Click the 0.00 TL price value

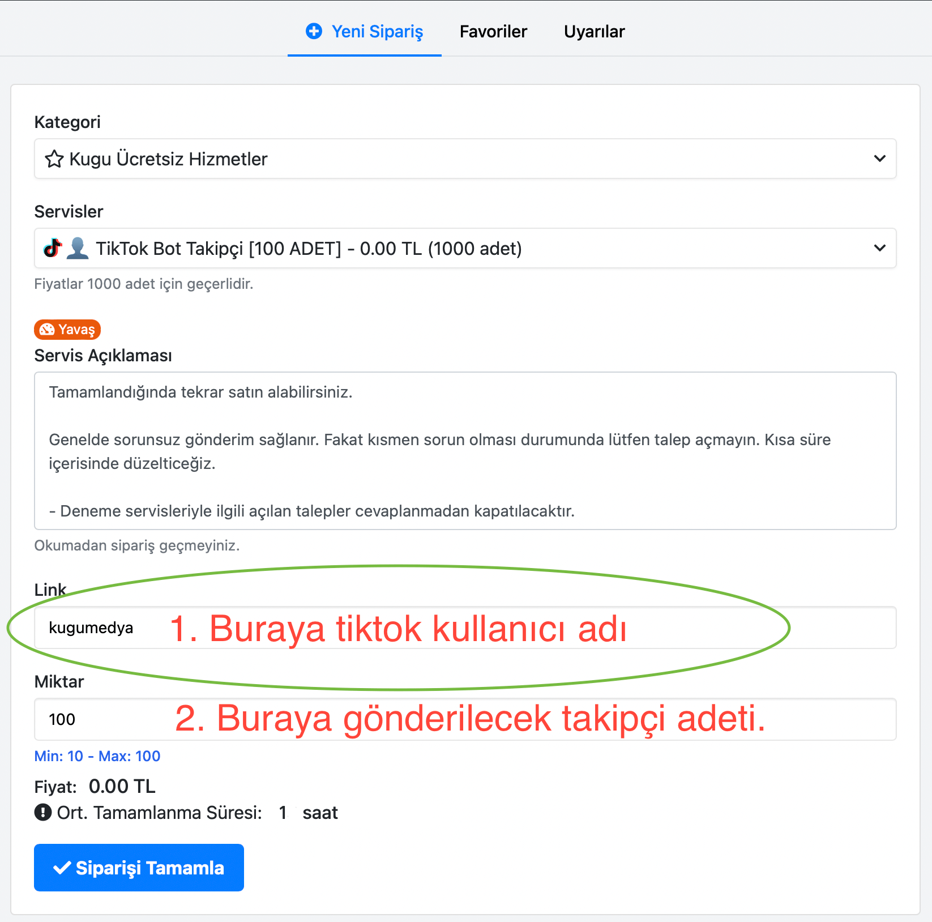(x=122, y=787)
